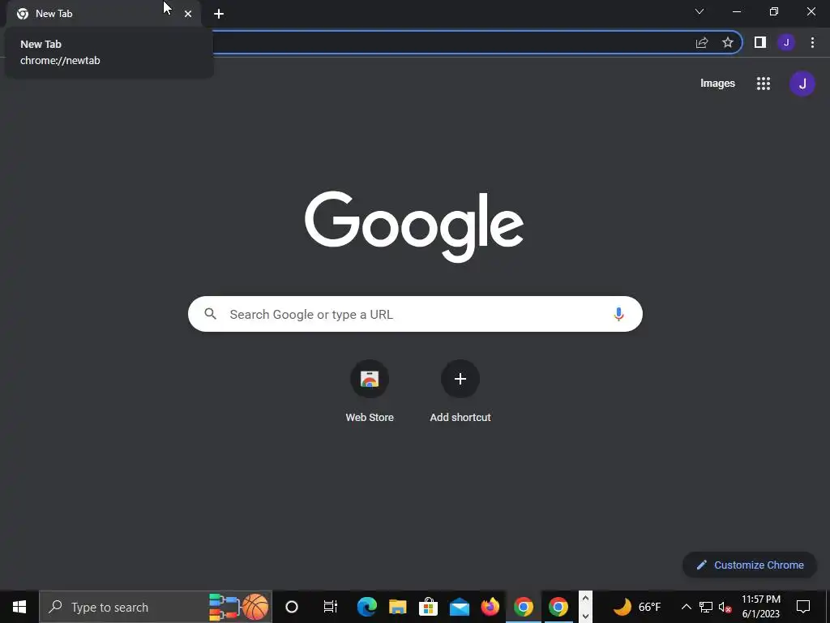Open Windows notification center

(x=803, y=607)
